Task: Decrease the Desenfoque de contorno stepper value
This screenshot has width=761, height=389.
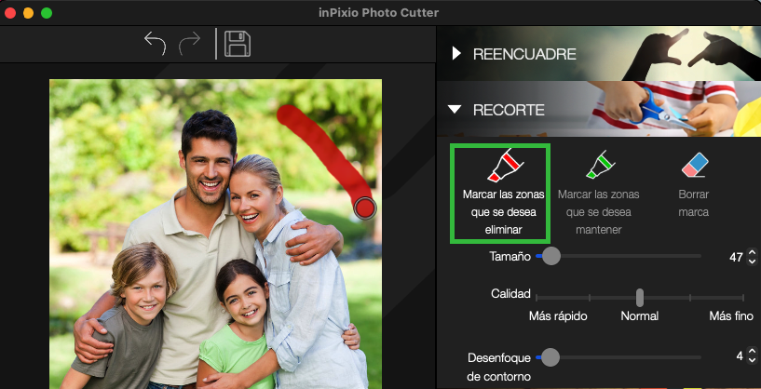Action: pyautogui.click(x=752, y=360)
